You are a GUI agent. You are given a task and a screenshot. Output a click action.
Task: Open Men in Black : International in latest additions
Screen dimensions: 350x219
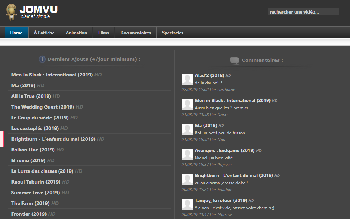point(52,75)
